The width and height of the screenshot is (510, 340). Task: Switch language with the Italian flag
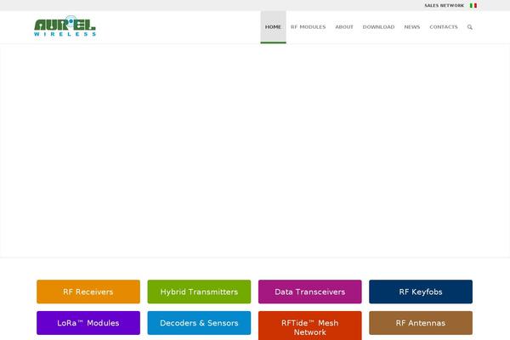pyautogui.click(x=473, y=6)
